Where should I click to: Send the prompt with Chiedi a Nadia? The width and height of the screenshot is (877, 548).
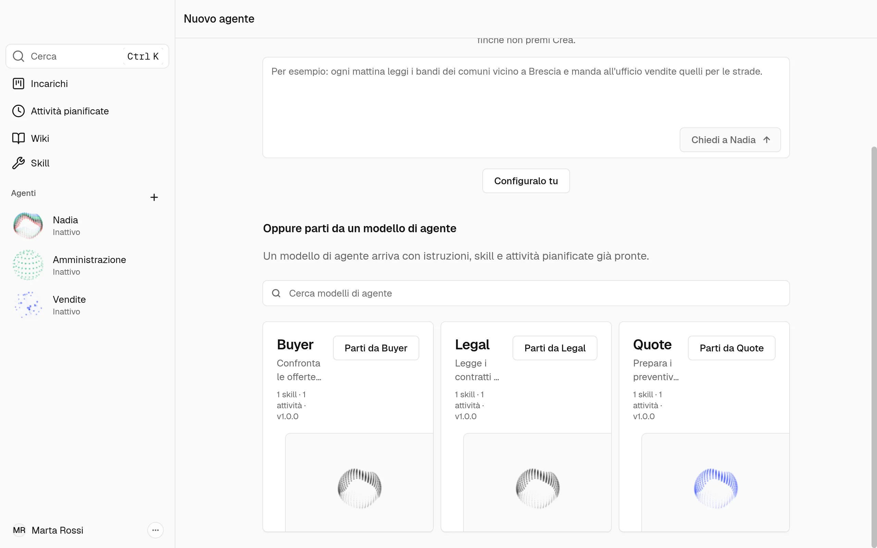(730, 140)
